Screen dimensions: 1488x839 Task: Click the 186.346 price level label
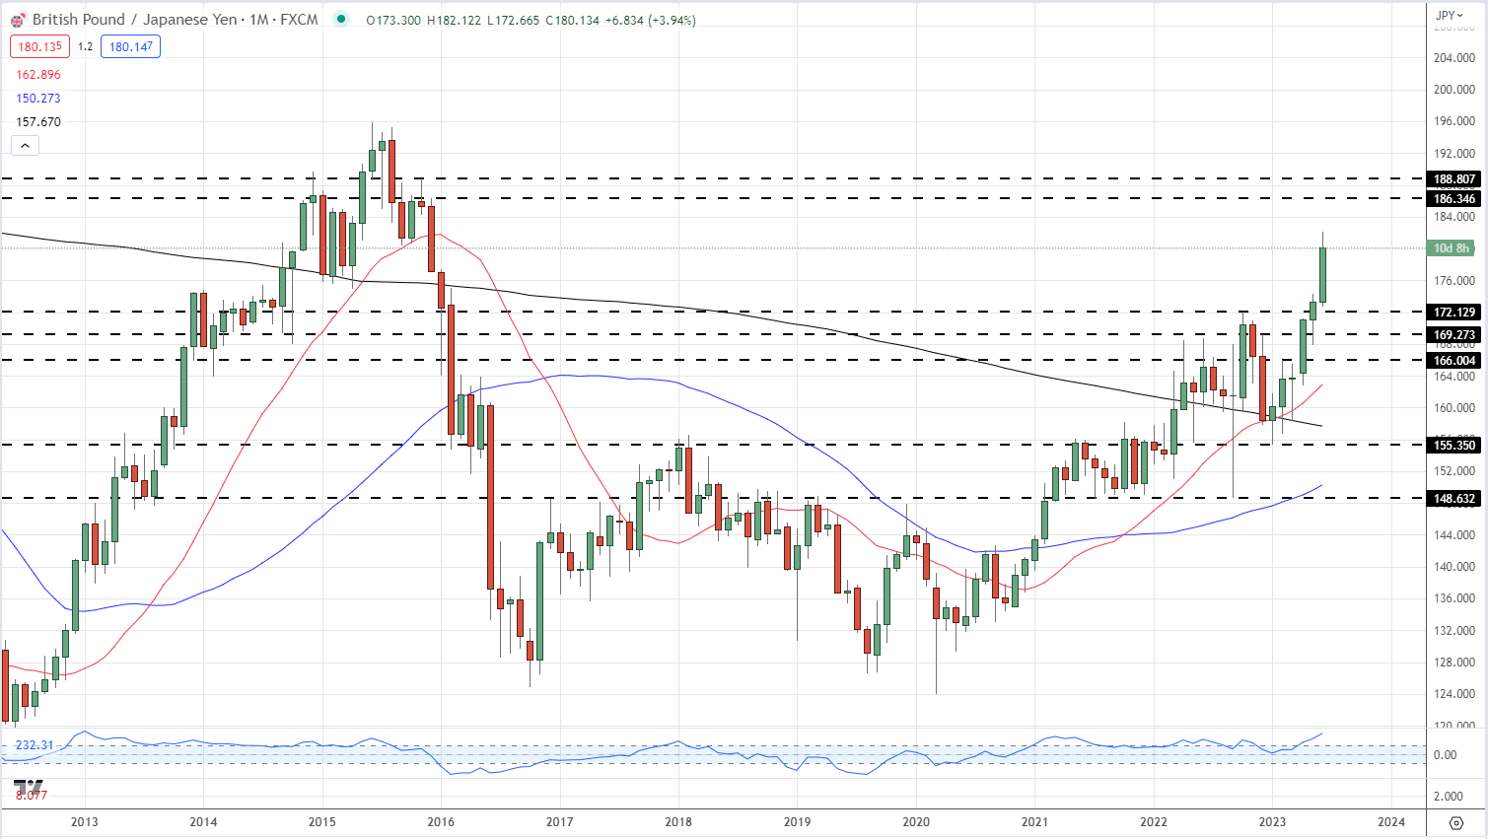[x=1454, y=199]
